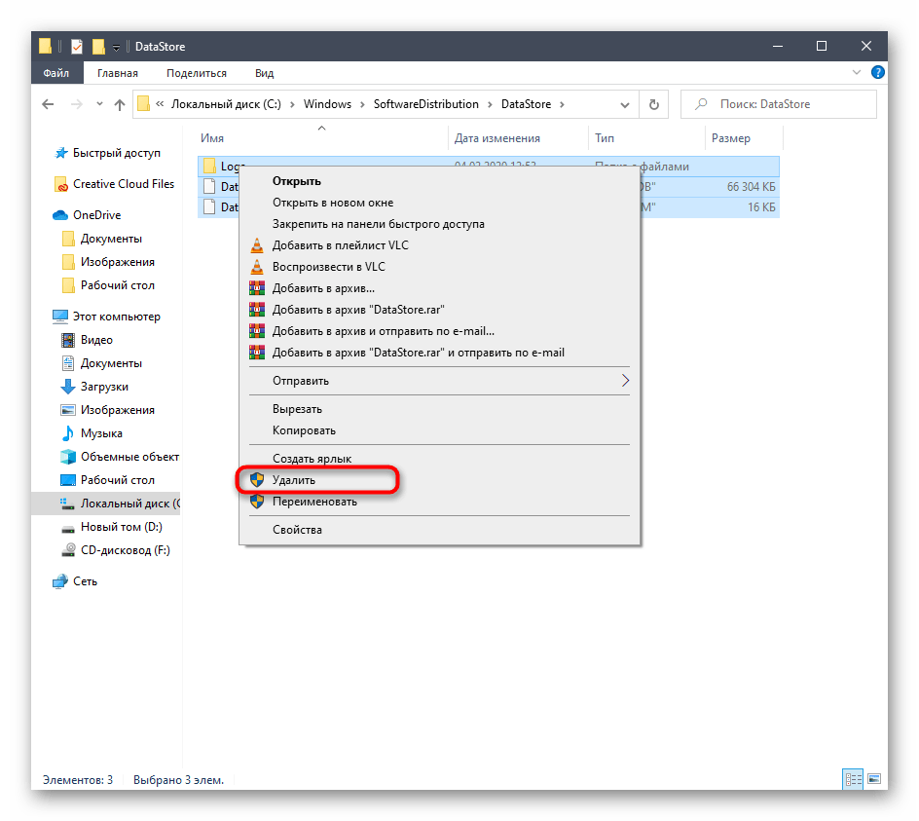Expand the ribbon with the chevron
Image resolution: width=919 pixels, height=821 pixels.
click(x=860, y=73)
